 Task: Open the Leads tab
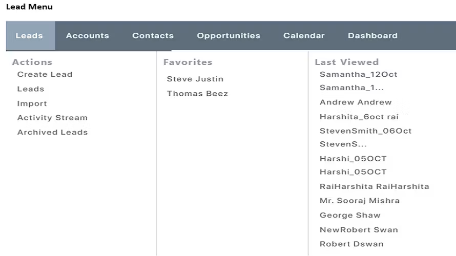(x=29, y=36)
